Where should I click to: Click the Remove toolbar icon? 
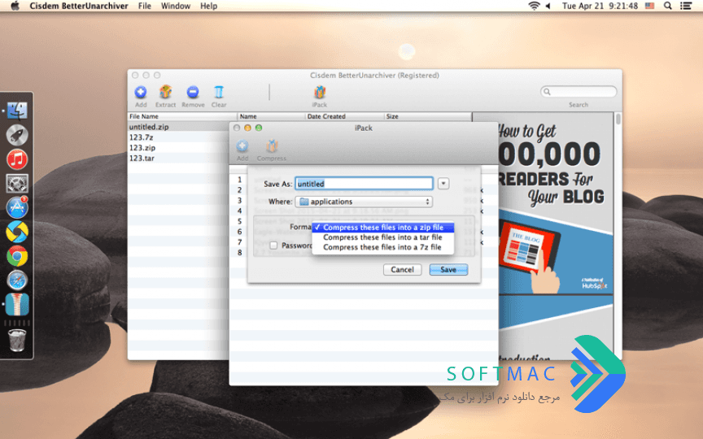(193, 93)
